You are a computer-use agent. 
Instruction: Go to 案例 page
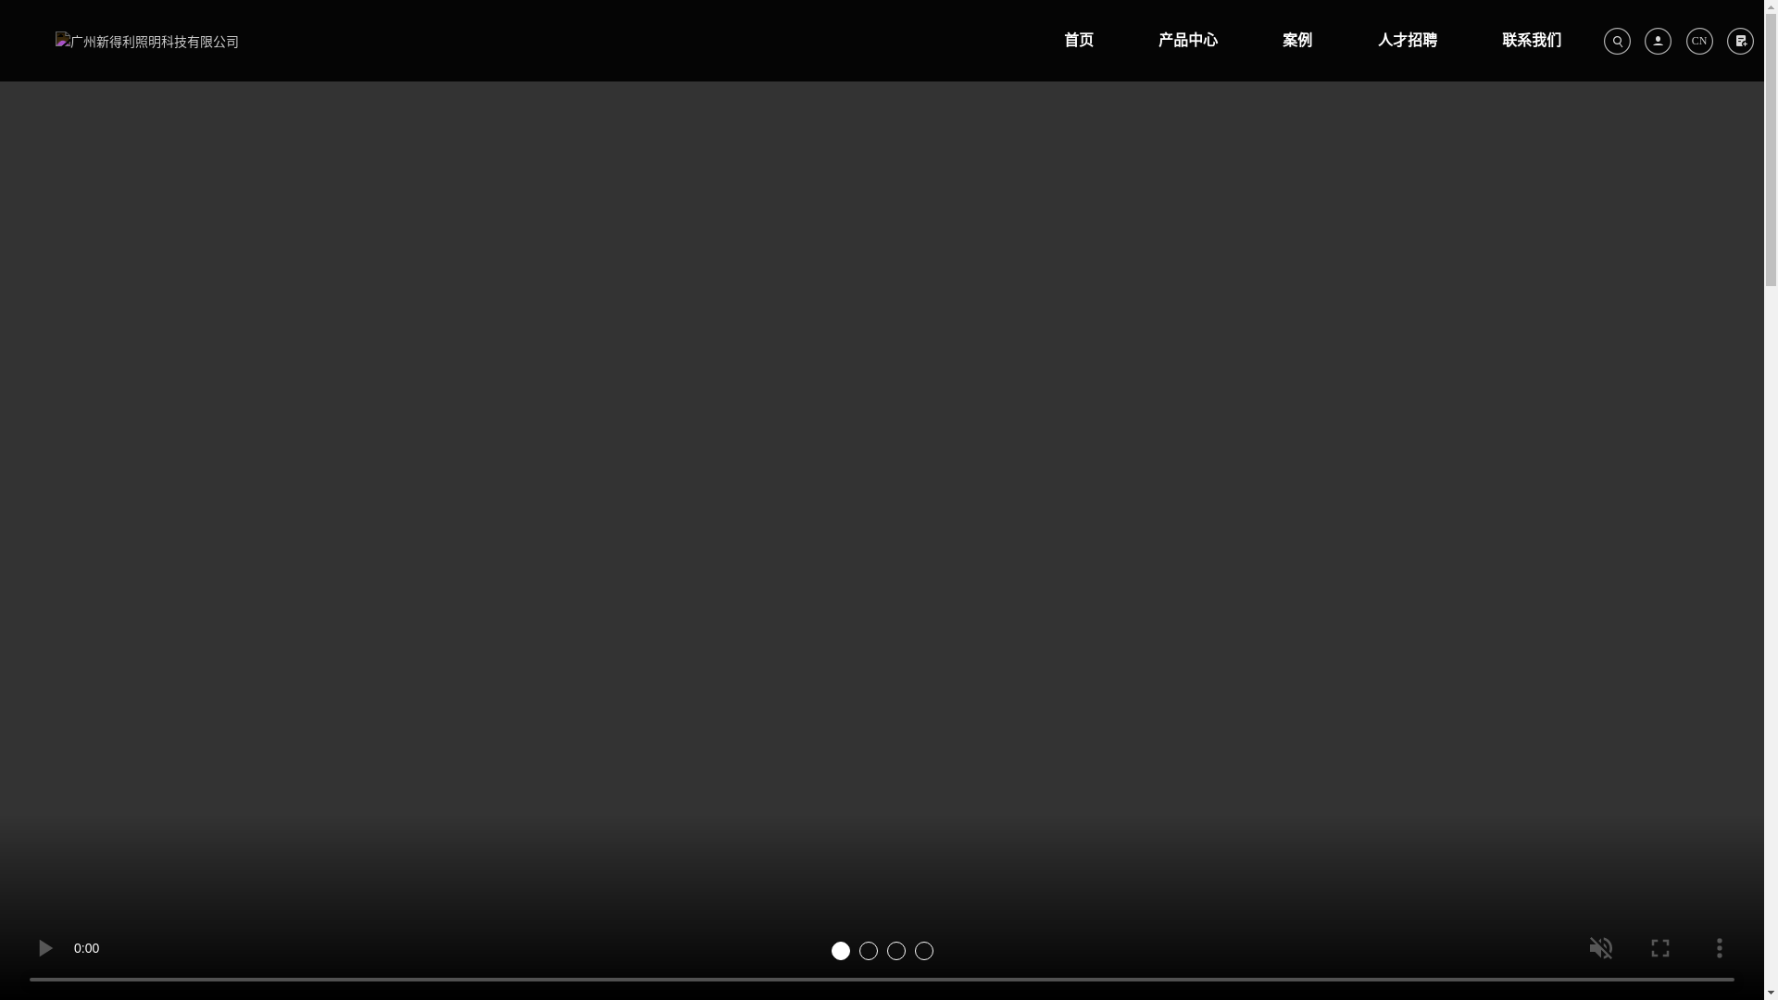click(1296, 40)
